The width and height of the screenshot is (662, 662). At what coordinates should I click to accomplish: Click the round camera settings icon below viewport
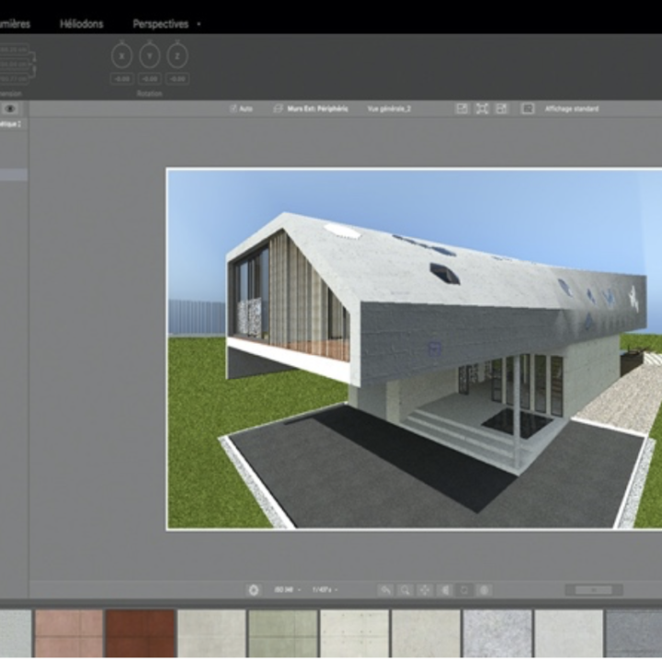point(254,589)
